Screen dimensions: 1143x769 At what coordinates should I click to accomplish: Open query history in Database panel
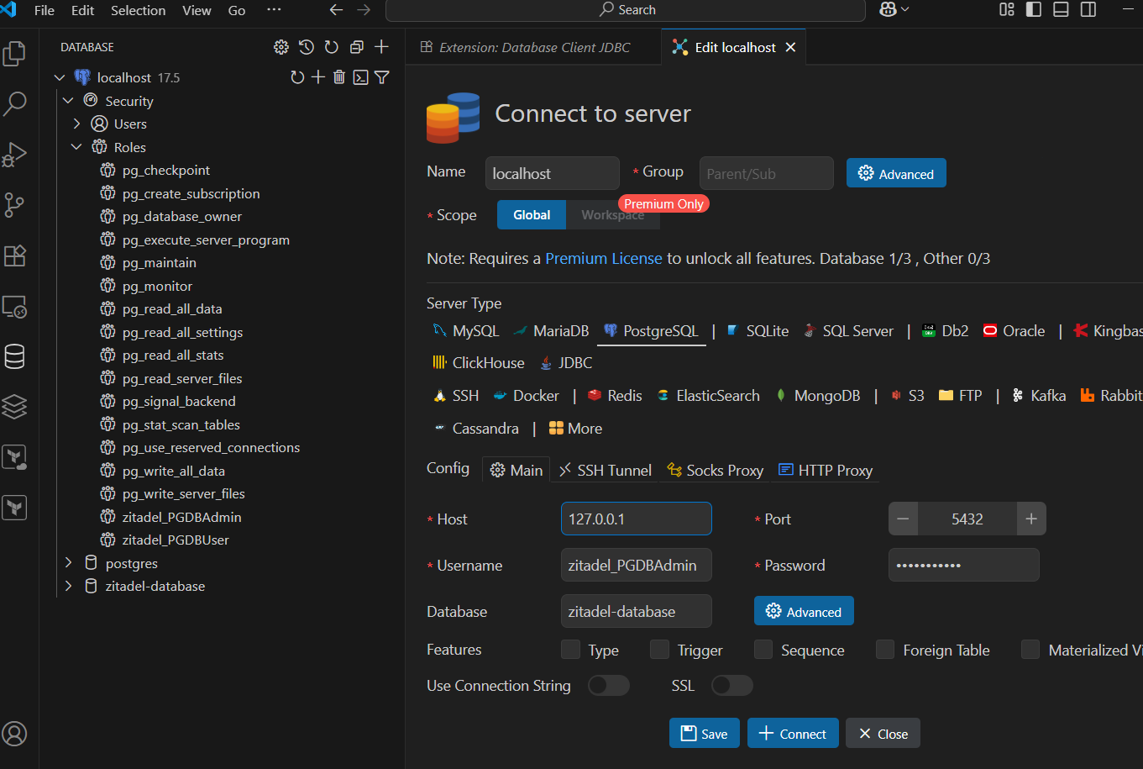(x=307, y=47)
